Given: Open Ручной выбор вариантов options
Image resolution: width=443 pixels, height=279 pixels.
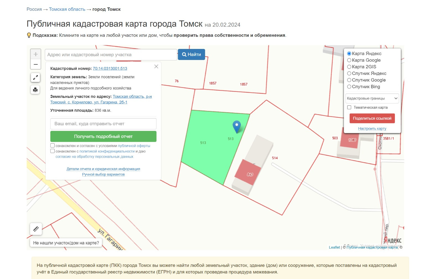Looking at the screenshot, I should pyautogui.click(x=103, y=174).
